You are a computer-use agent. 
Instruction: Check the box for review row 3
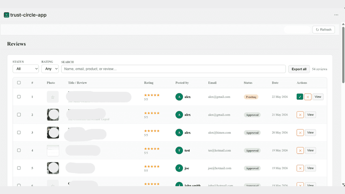click(19, 132)
